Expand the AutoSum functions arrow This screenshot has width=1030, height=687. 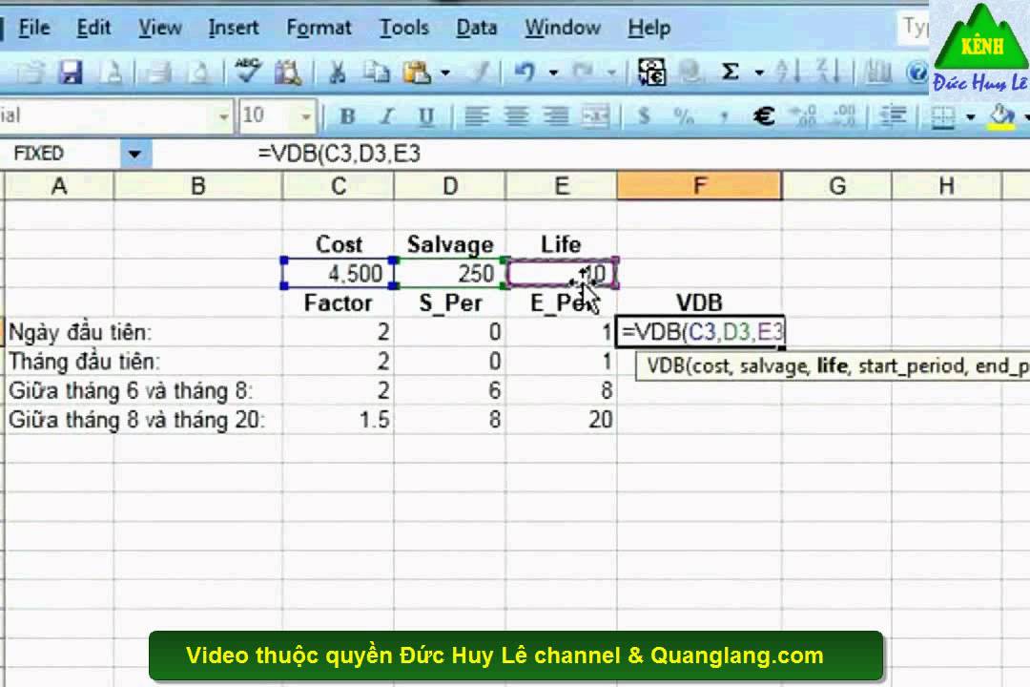click(x=759, y=72)
